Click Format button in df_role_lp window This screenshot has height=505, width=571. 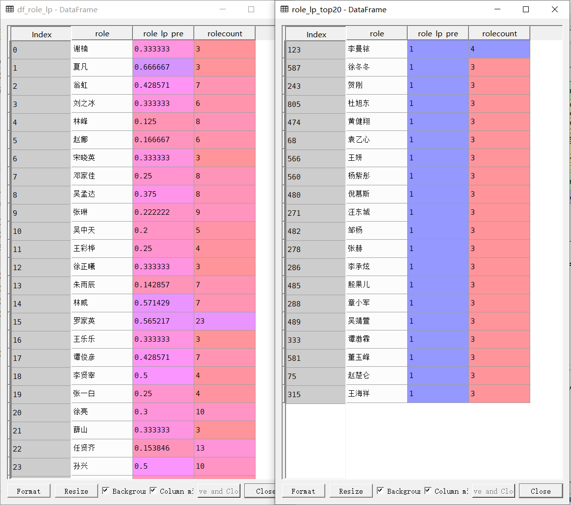(29, 491)
